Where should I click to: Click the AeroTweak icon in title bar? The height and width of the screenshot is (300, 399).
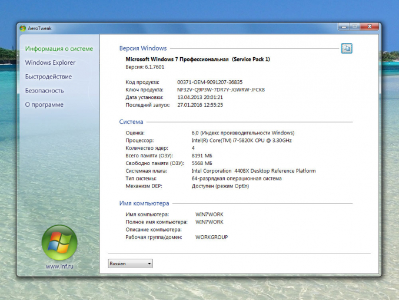(23, 28)
